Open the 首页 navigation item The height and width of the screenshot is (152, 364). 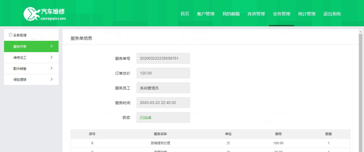point(185,14)
